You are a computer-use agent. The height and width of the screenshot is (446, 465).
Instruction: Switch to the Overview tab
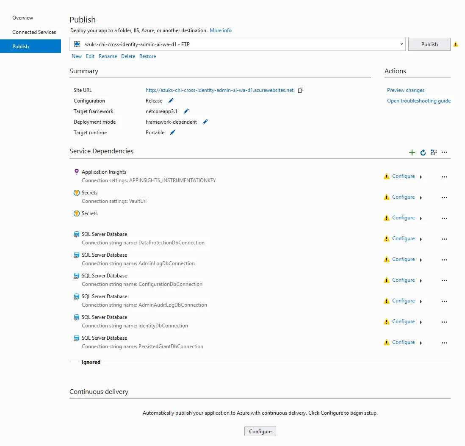pyautogui.click(x=23, y=18)
